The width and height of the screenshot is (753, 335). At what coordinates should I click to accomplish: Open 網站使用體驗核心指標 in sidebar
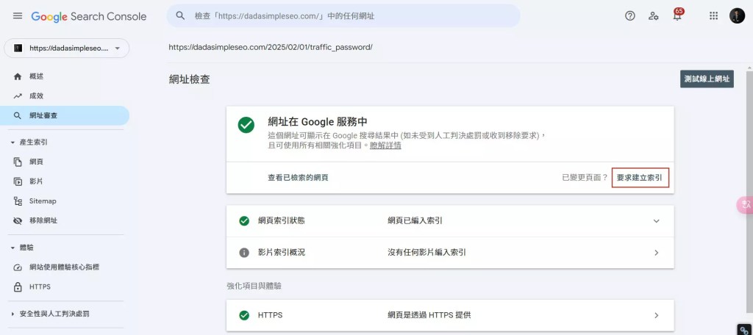pyautogui.click(x=65, y=267)
